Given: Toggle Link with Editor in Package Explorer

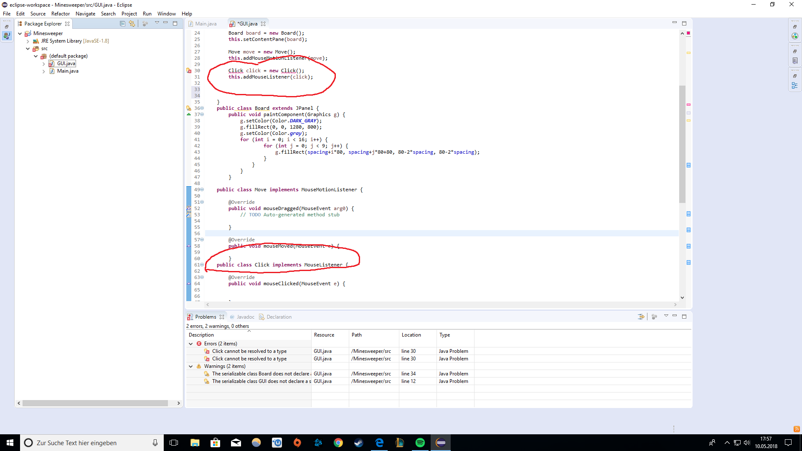Looking at the screenshot, I should tap(132, 24).
